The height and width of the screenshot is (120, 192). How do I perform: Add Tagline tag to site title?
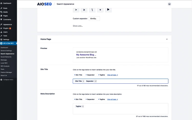pyautogui.click(x=102, y=75)
